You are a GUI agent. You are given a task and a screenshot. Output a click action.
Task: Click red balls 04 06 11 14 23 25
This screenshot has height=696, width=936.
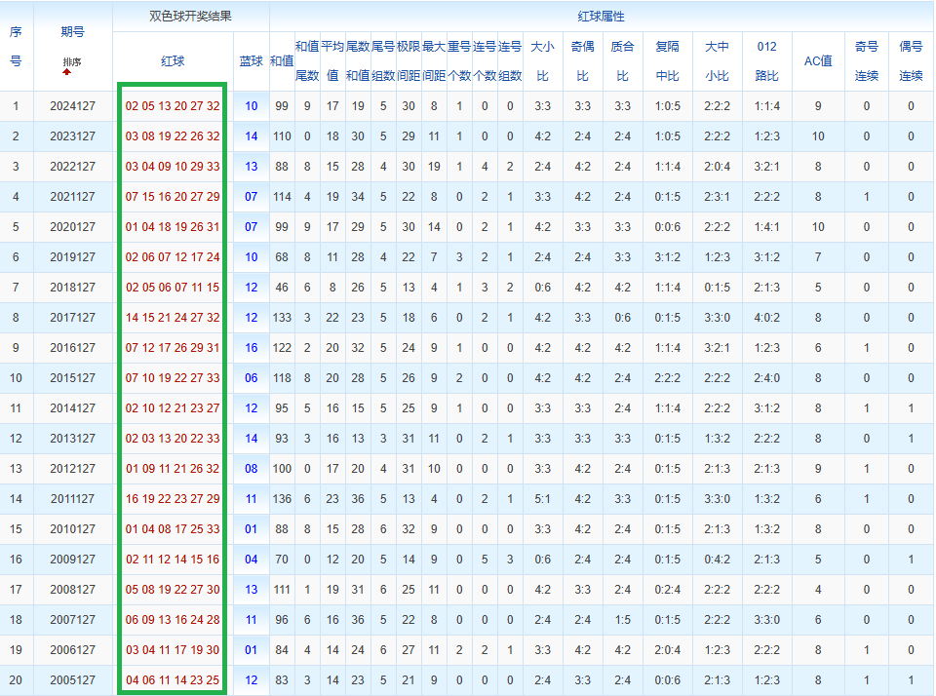(x=173, y=679)
